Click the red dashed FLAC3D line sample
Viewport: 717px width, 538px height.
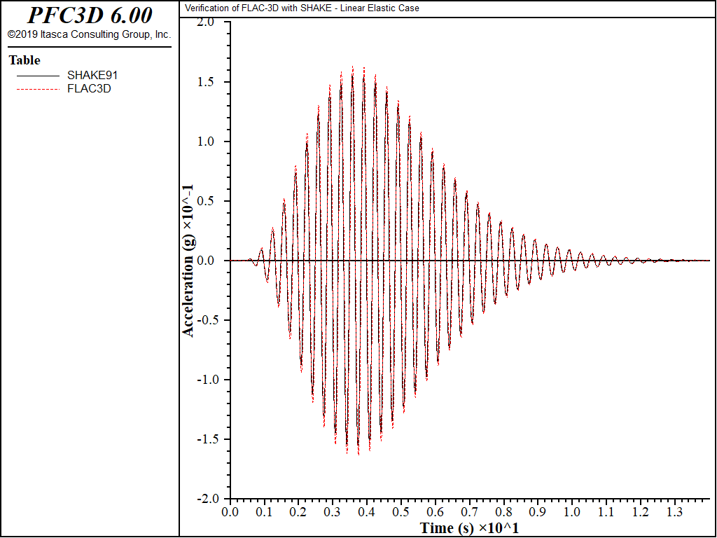(x=38, y=89)
